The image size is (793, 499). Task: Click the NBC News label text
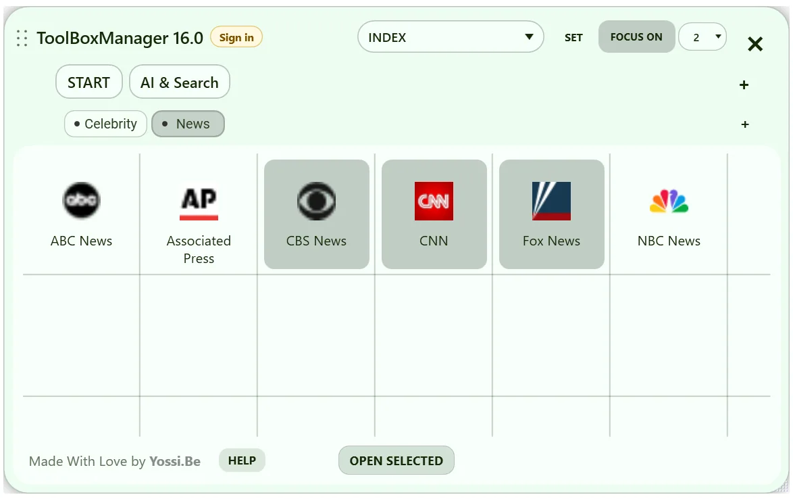tap(669, 241)
